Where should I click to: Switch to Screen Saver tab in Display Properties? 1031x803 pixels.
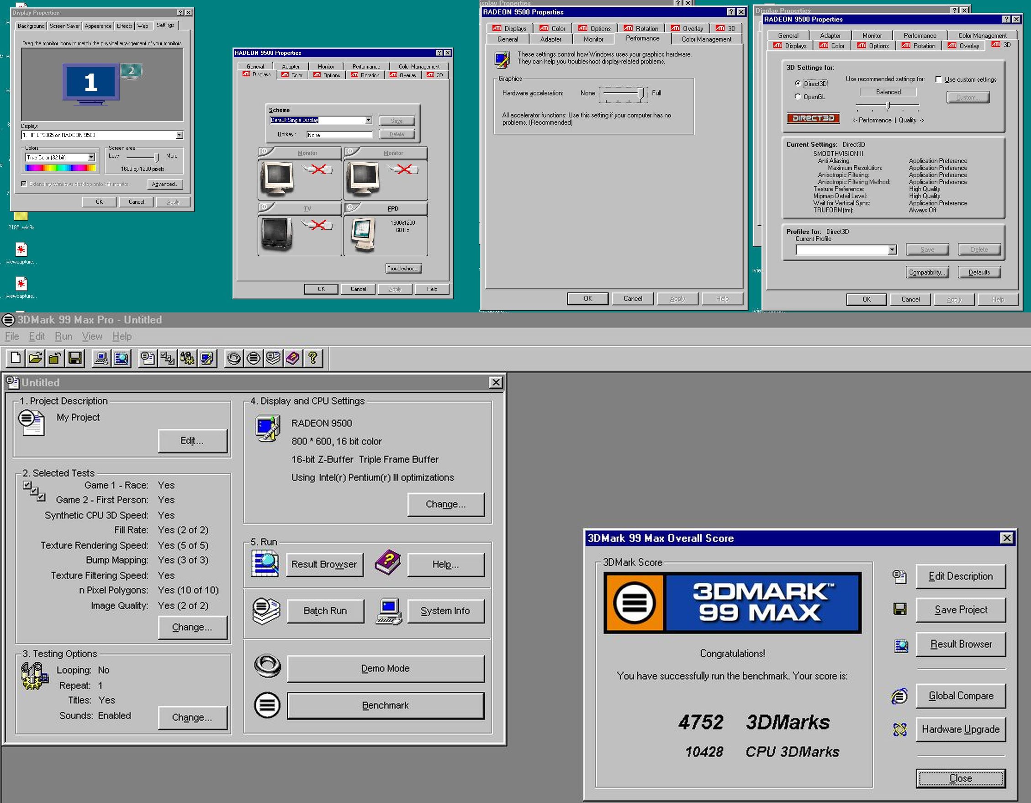coord(64,26)
